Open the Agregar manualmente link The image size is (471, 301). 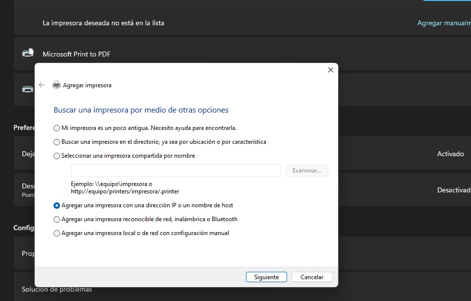coord(443,23)
